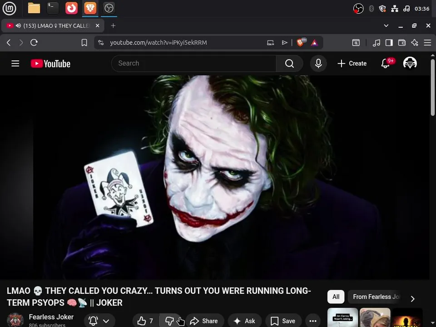Click the send/share arrow in address bar
Screen dimensions: 436x327
[284, 43]
